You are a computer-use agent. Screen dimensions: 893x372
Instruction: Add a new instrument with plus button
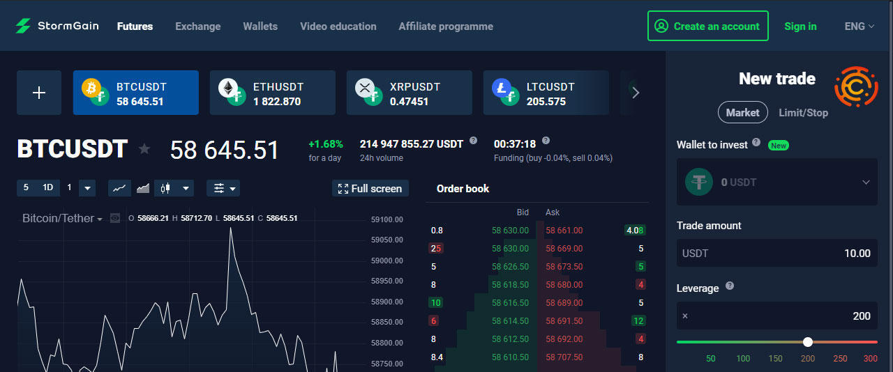[39, 93]
